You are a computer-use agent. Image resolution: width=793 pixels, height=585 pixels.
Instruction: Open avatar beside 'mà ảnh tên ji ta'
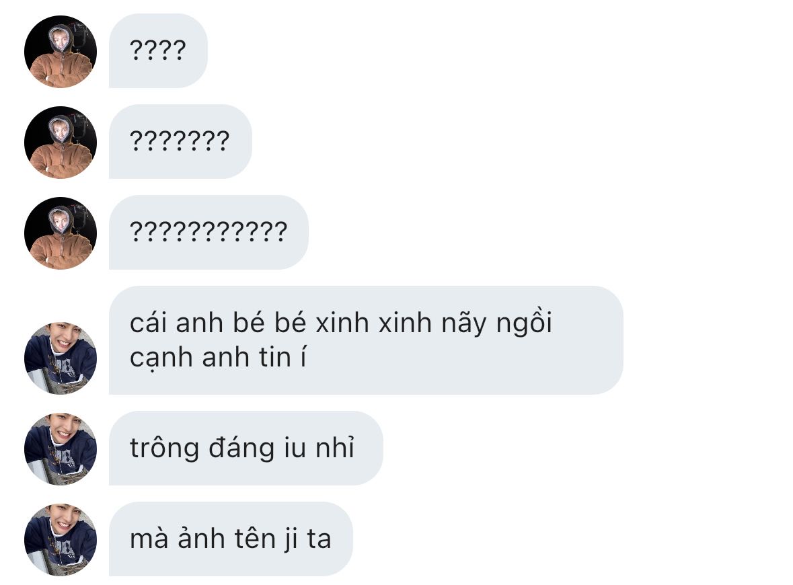60,539
